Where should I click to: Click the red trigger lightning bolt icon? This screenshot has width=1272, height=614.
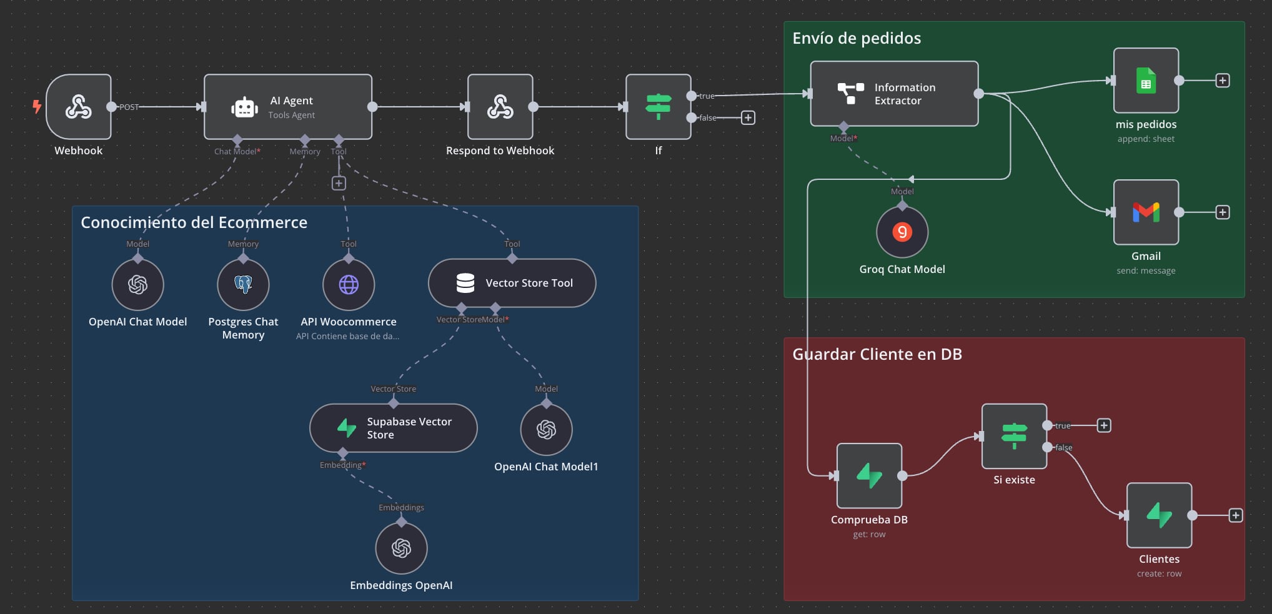tap(37, 107)
